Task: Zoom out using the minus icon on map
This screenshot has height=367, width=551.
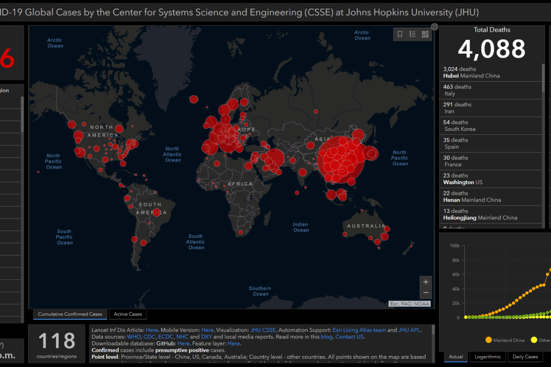Action: pyautogui.click(x=426, y=293)
